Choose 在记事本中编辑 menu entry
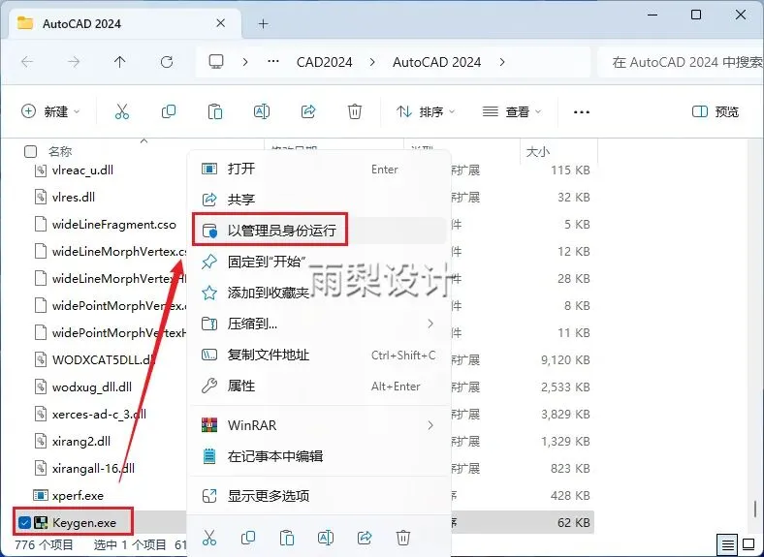 (x=319, y=456)
